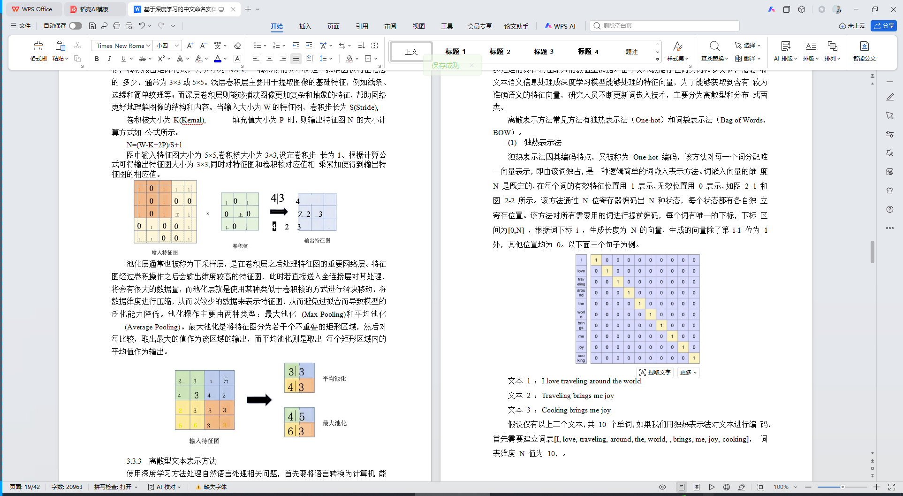This screenshot has width=903, height=496.
Task: Click the Share (分享) button
Action: click(x=884, y=26)
